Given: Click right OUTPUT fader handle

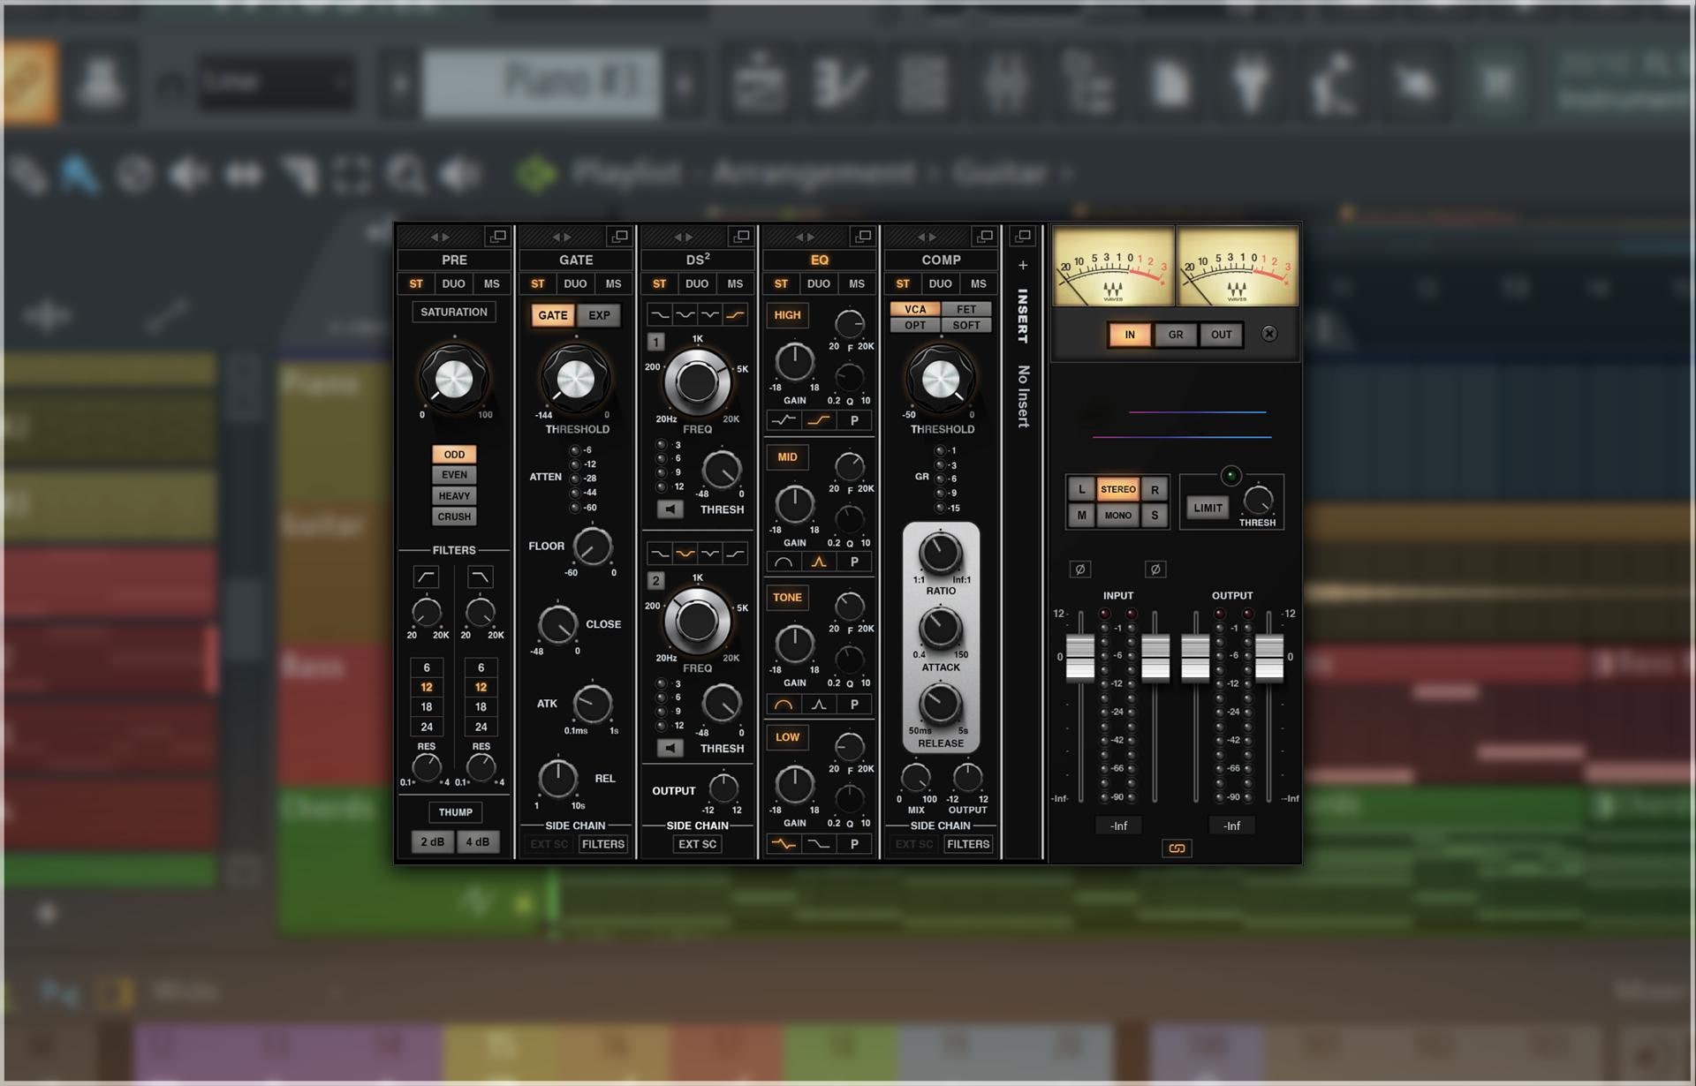Looking at the screenshot, I should point(1269,657).
